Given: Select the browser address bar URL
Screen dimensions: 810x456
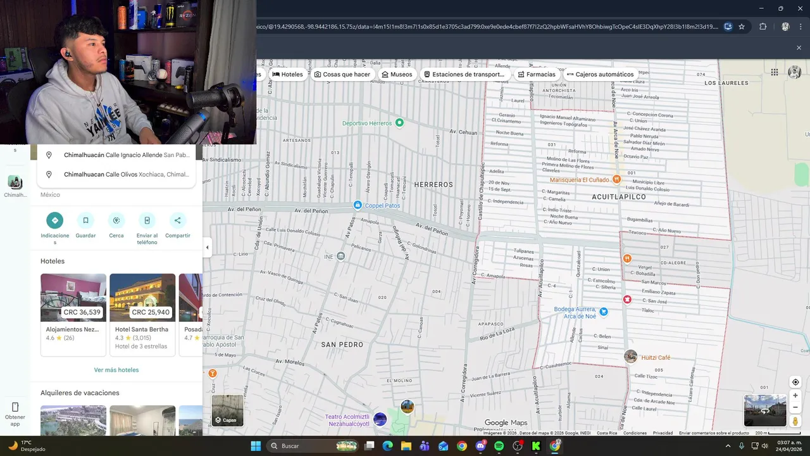Looking at the screenshot, I should coord(487,27).
